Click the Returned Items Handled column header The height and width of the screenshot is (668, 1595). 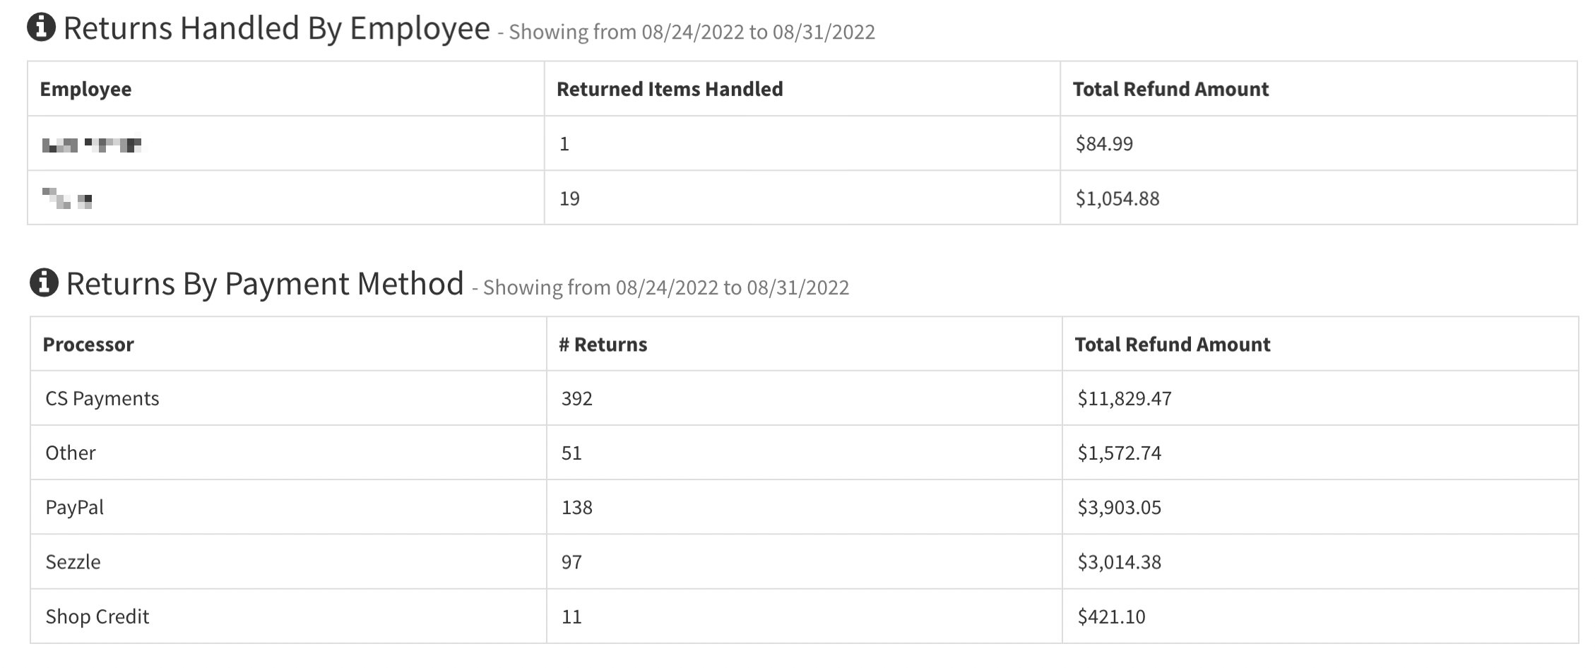[669, 89]
